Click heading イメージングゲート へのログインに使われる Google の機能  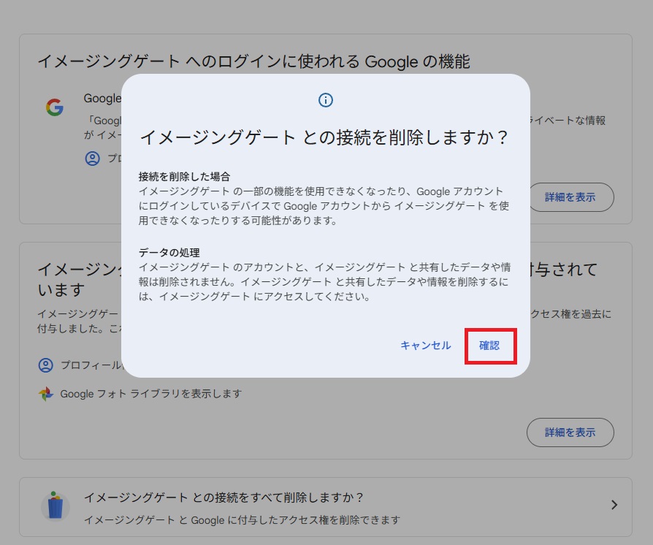click(254, 61)
